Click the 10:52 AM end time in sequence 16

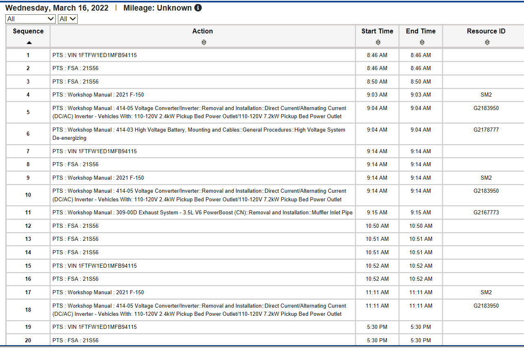pos(421,279)
